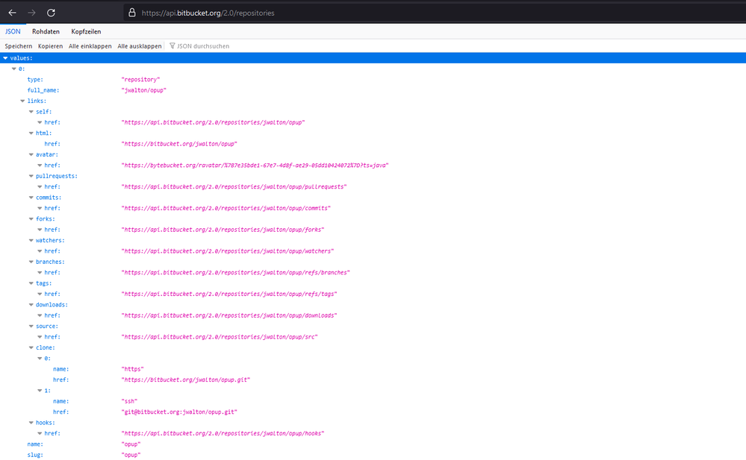Switch to the JSON tab
Image resolution: width=746 pixels, height=460 pixels.
click(x=13, y=31)
